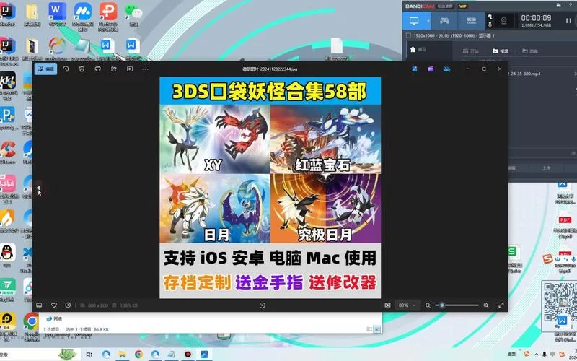Click the Edit button in Photos toolbar
This screenshot has height=361, width=577.
point(45,69)
